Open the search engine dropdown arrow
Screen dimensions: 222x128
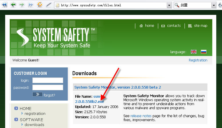(214, 5)
